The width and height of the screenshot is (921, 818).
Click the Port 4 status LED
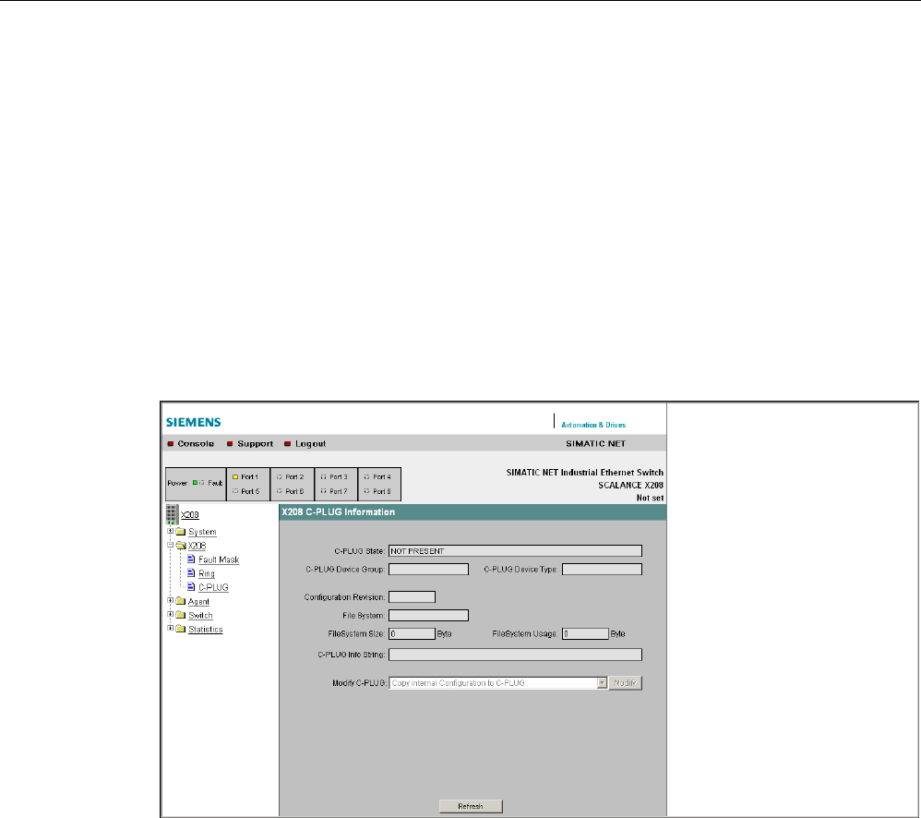pyautogui.click(x=366, y=476)
